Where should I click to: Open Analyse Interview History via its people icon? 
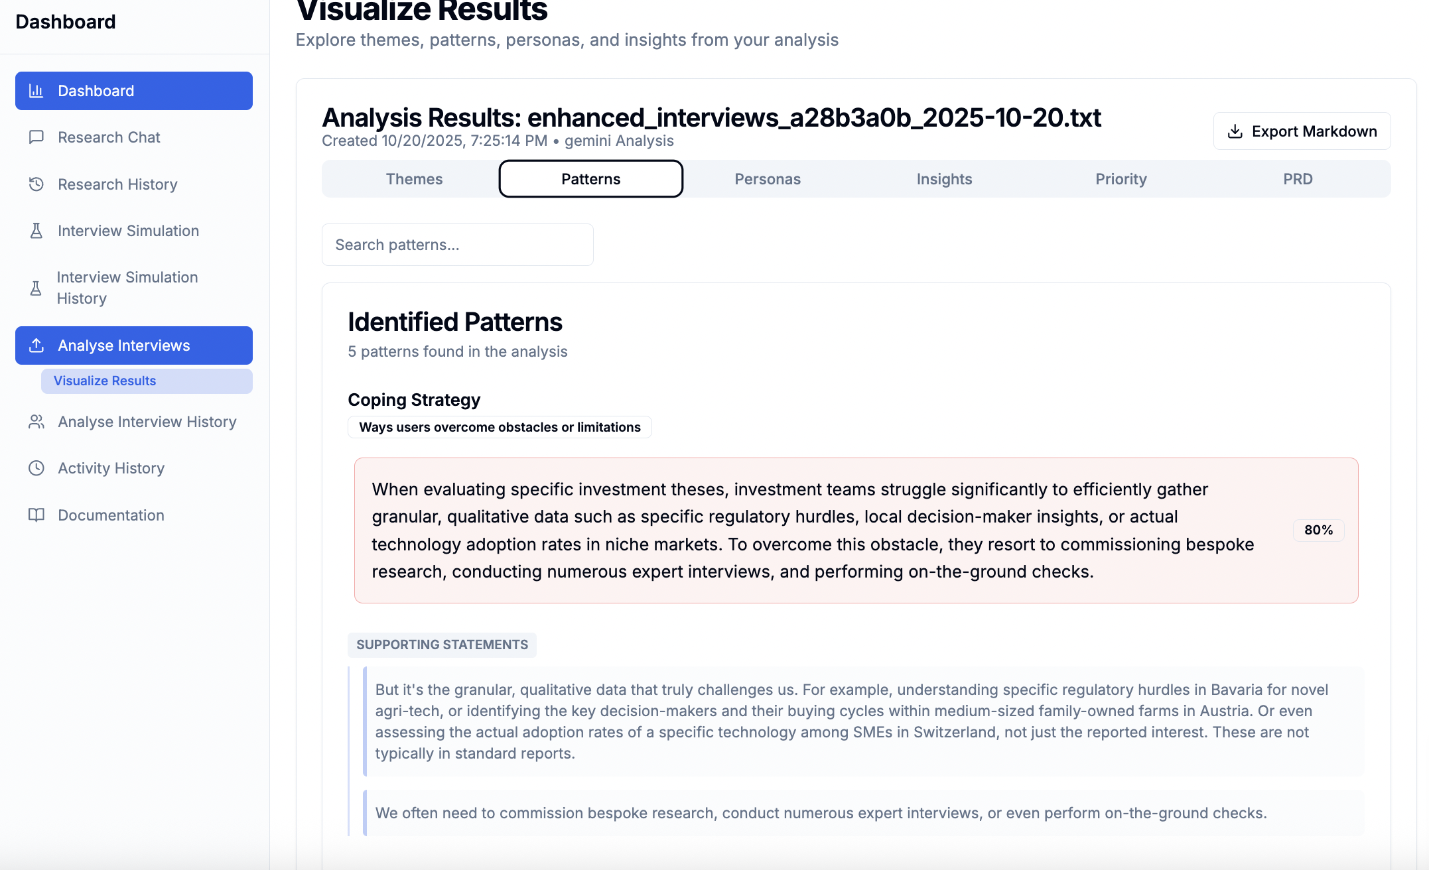(x=36, y=422)
